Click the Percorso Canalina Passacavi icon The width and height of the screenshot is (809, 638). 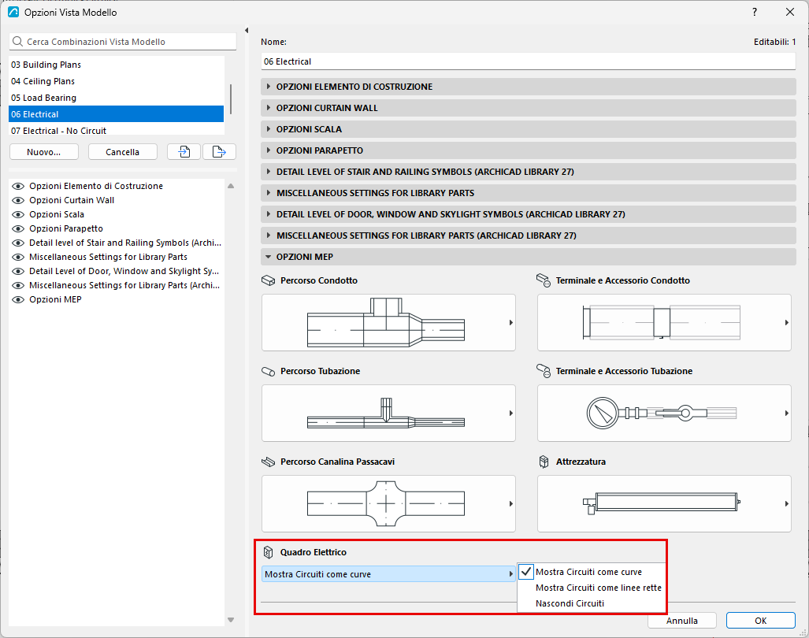click(x=269, y=462)
